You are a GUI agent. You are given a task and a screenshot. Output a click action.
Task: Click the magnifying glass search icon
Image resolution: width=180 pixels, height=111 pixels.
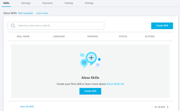pyautogui.click(x=13, y=26)
